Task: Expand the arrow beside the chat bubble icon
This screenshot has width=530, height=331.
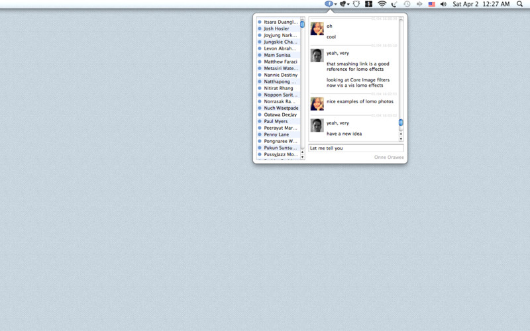Action: pos(335,5)
